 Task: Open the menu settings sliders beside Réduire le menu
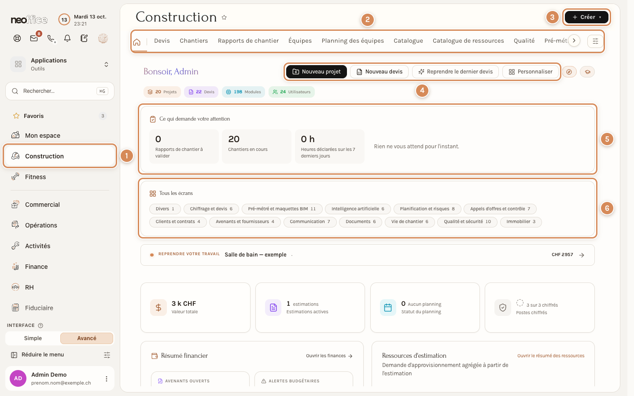tap(107, 355)
